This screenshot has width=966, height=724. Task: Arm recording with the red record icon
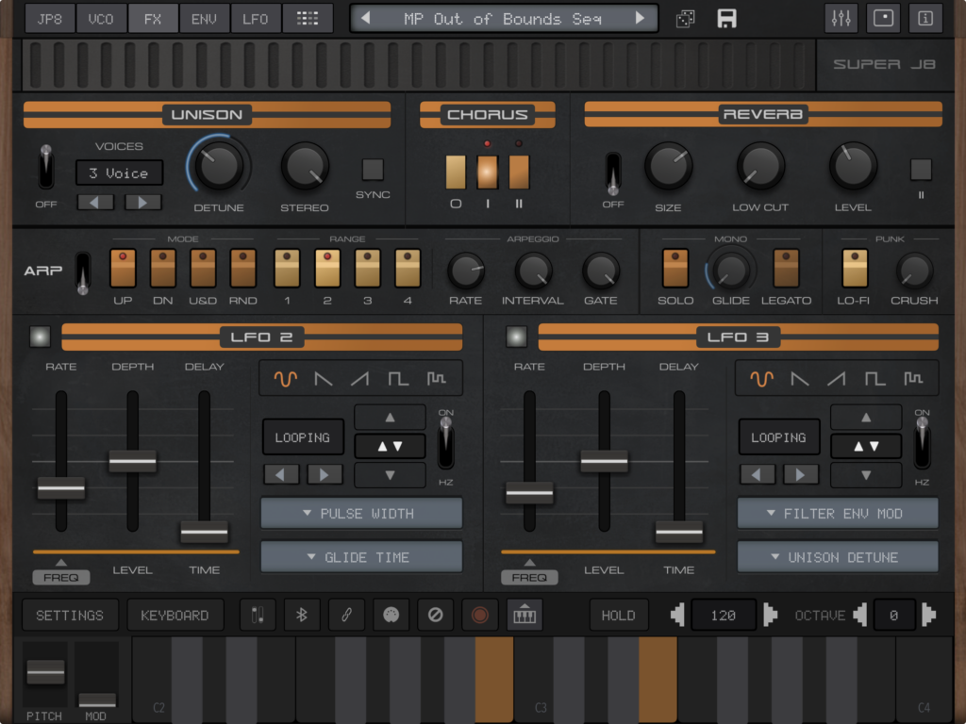click(480, 615)
